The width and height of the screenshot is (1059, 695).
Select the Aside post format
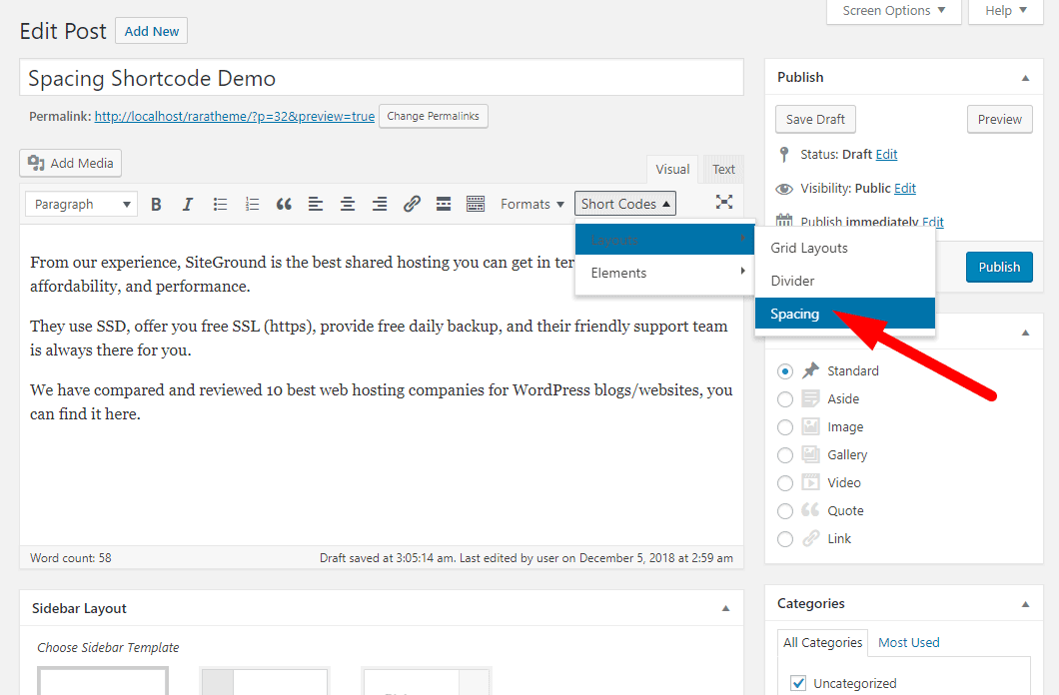tap(785, 399)
